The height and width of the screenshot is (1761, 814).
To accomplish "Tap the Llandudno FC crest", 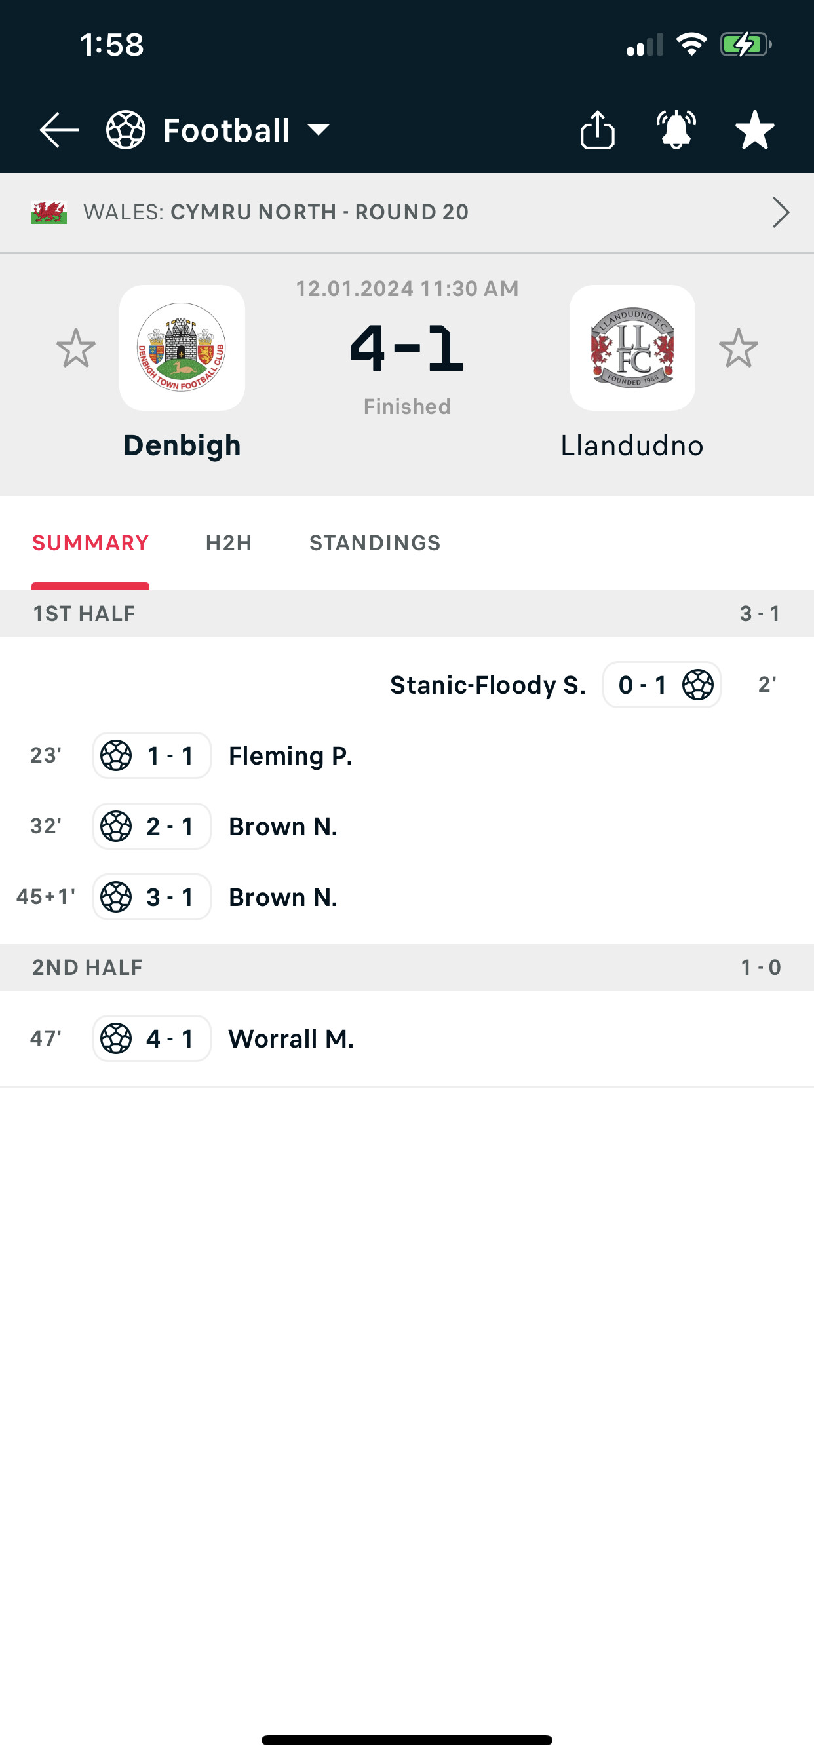I will click(x=632, y=348).
